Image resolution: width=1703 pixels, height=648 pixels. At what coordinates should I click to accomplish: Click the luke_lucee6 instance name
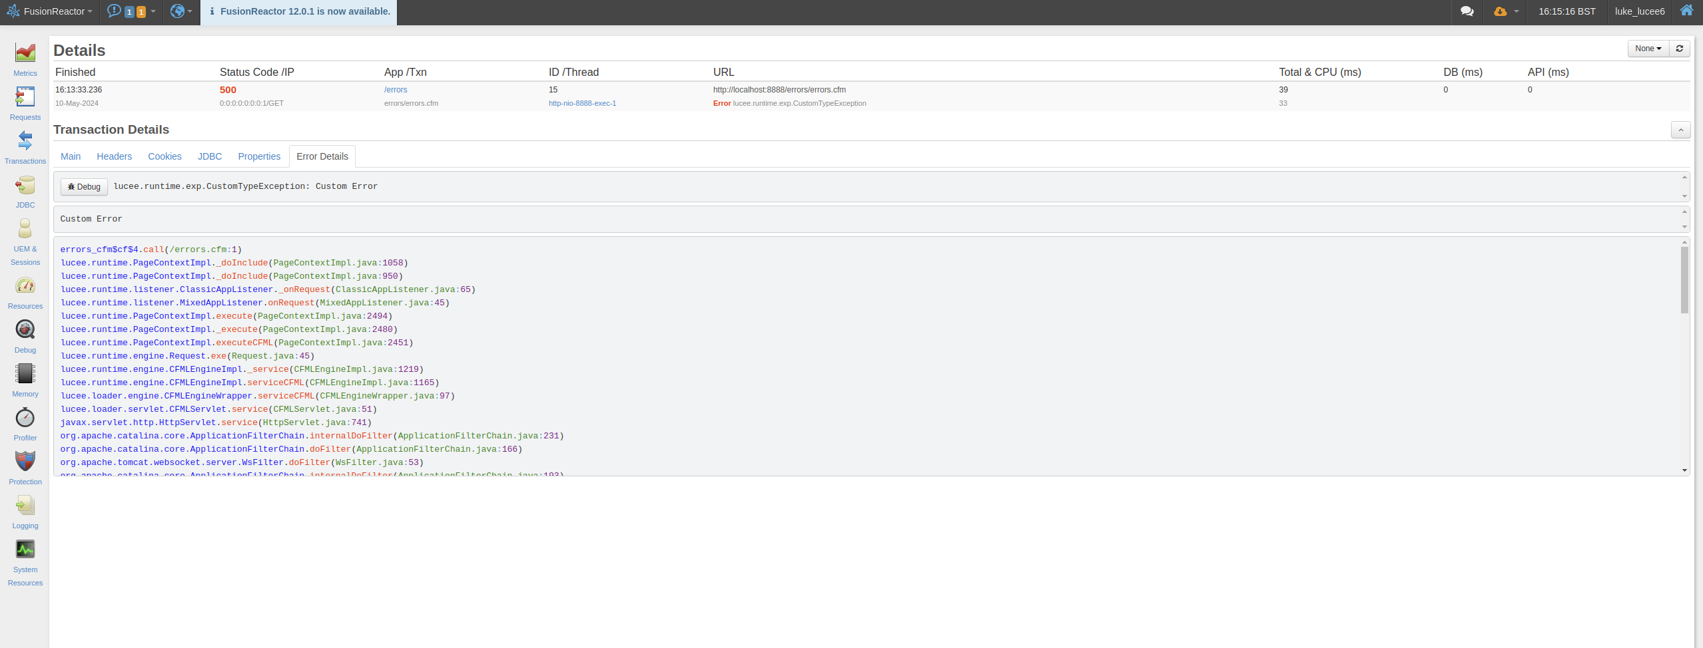pyautogui.click(x=1639, y=11)
